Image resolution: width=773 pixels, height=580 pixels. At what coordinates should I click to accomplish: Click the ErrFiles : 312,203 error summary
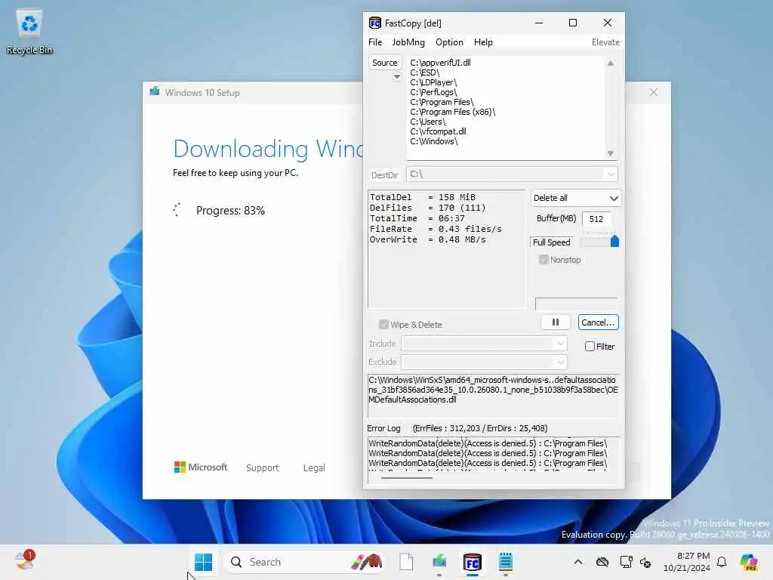[x=480, y=428]
